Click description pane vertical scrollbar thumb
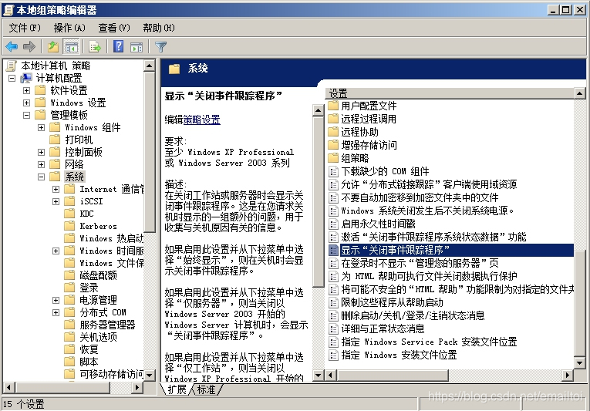Screen dimensions: 590x411 click(x=319, y=201)
